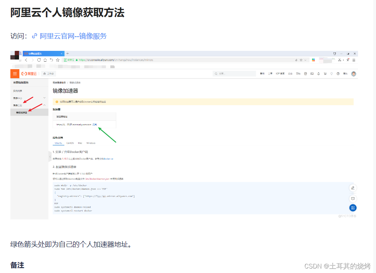The width and height of the screenshot is (376, 273).
Task: Click the undo-close-tab arrow icon
Action: point(51,60)
